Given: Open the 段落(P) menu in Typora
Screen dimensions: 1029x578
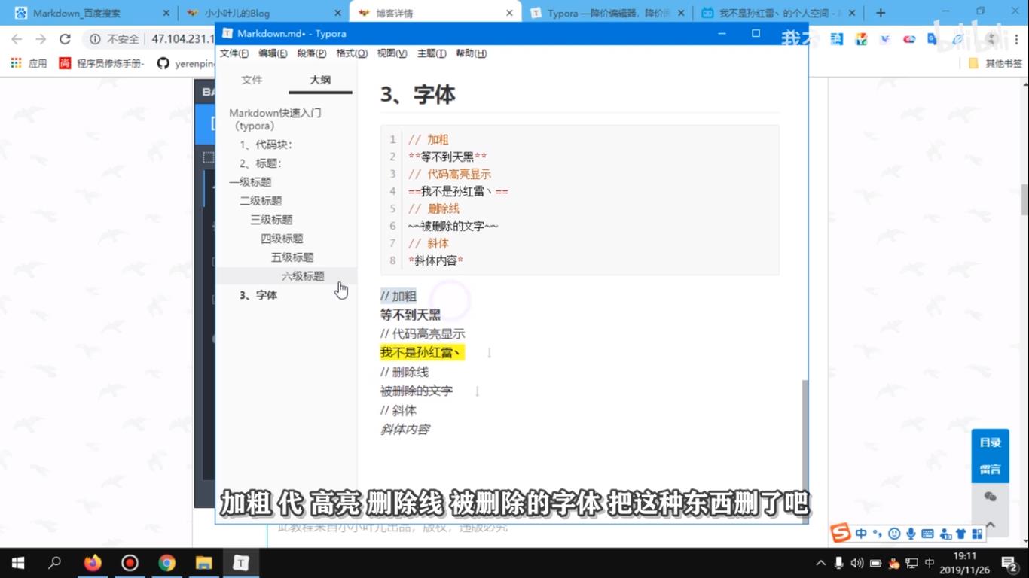Looking at the screenshot, I should click(x=312, y=53).
